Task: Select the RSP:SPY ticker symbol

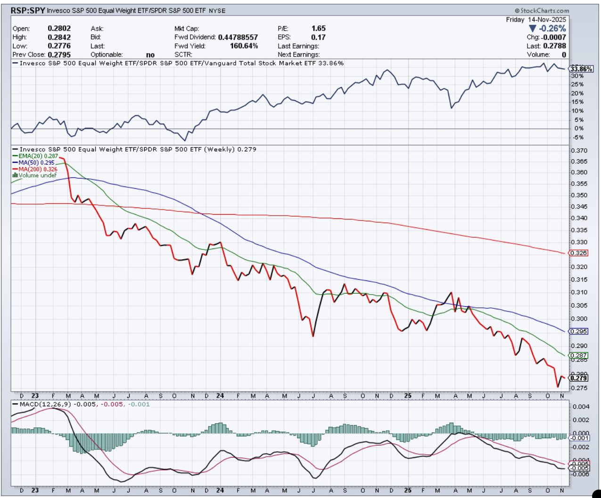Action: [28, 10]
